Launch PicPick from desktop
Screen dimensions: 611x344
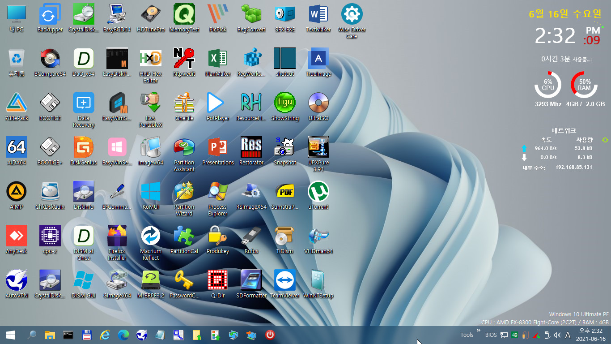click(218, 18)
